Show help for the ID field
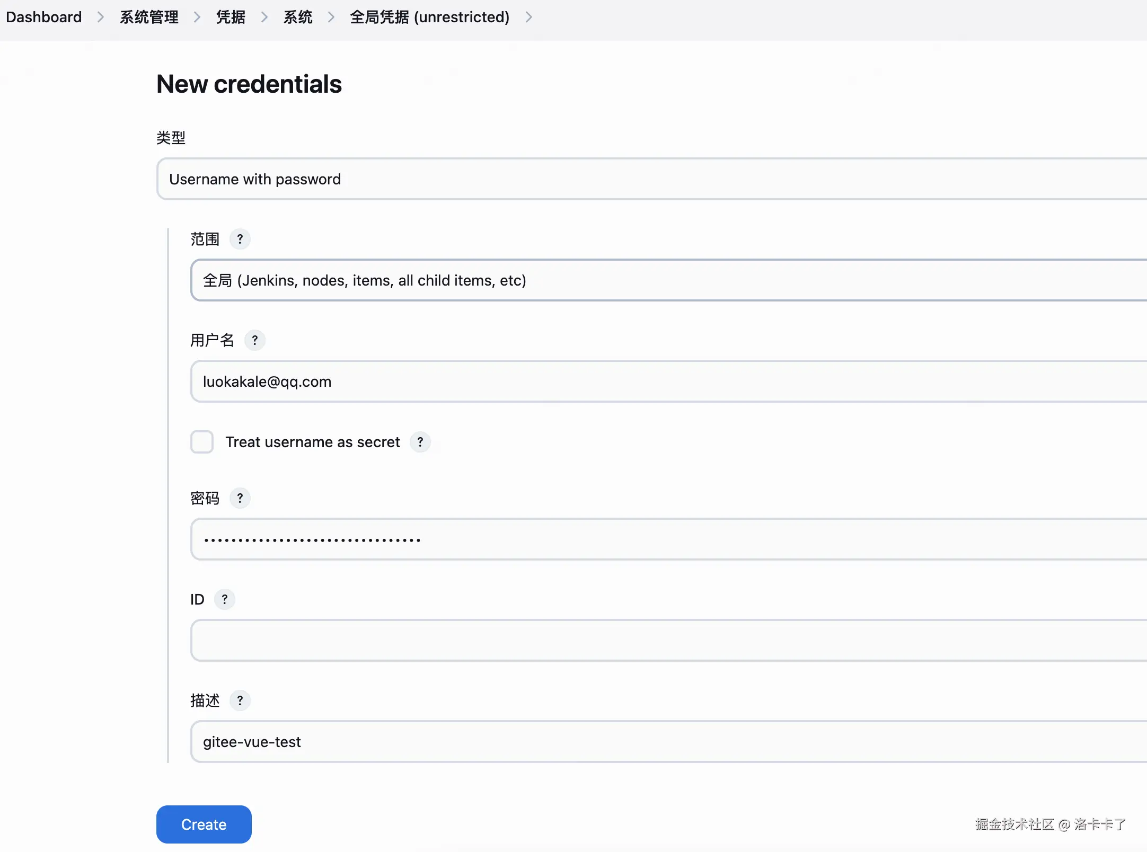1147x852 pixels. point(225,599)
